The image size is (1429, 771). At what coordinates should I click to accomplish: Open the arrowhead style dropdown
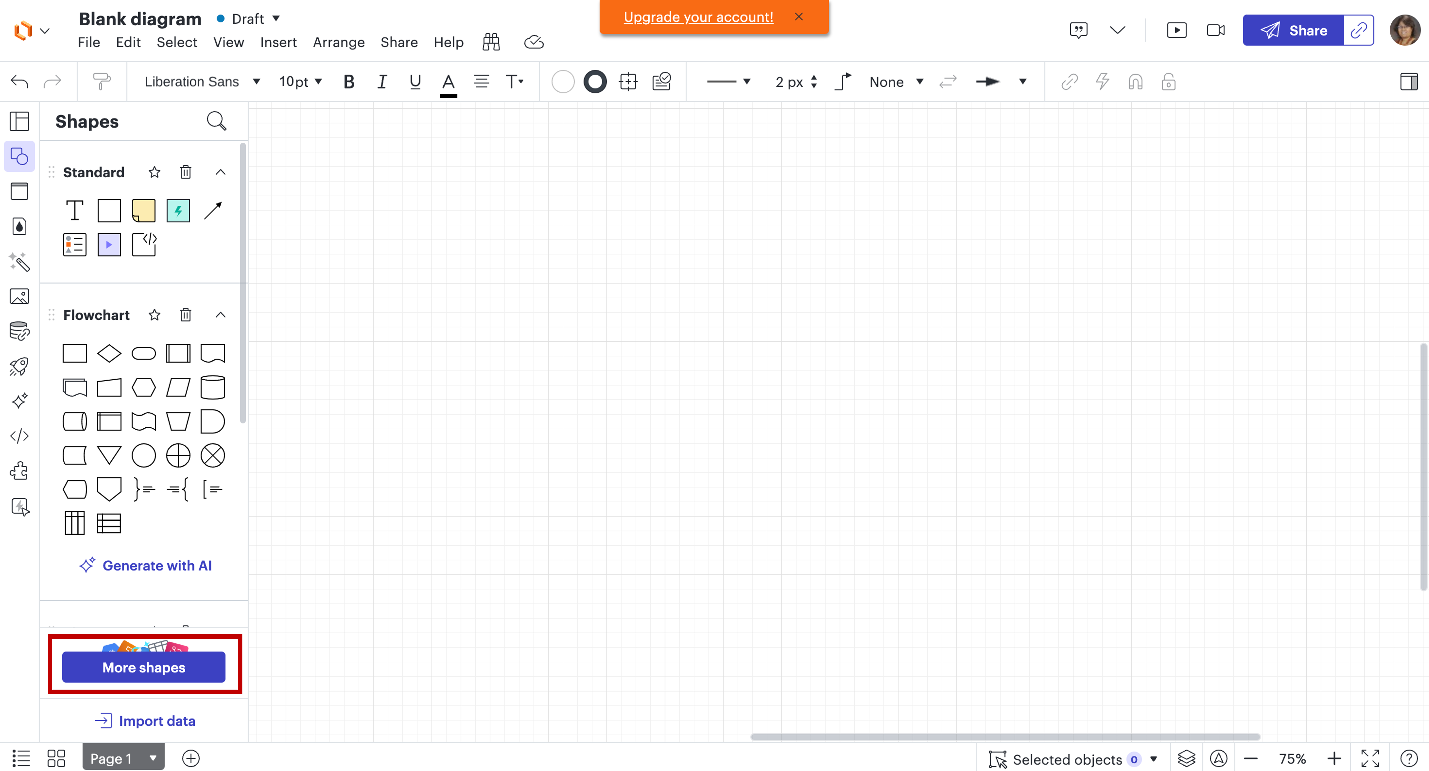1022,81
